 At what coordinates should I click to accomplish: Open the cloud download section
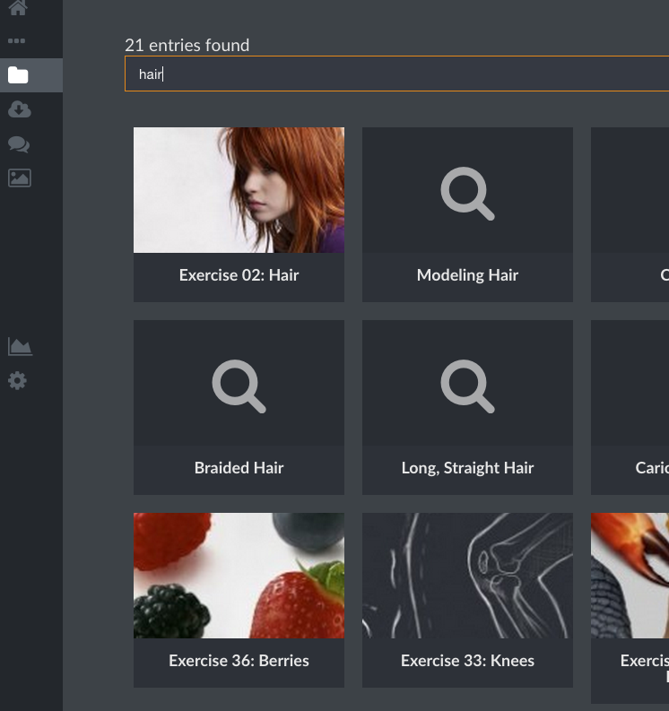[x=19, y=109]
